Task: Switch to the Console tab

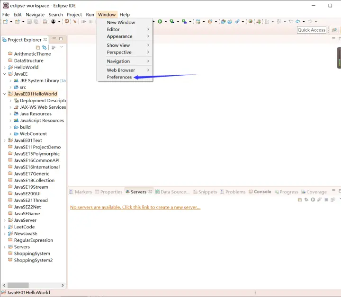Action: point(262,192)
